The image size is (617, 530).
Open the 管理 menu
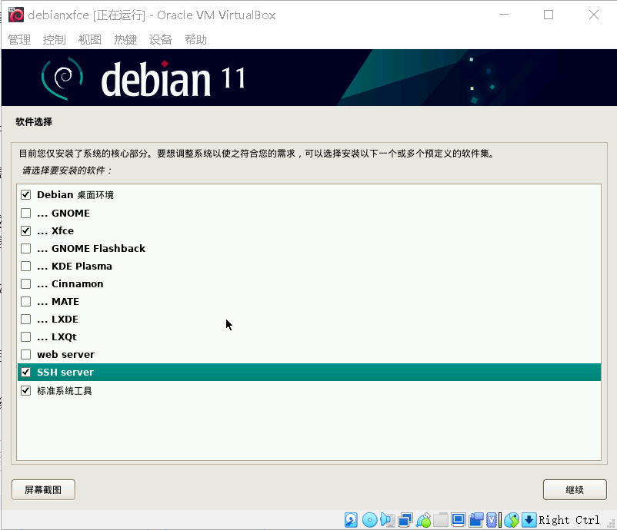(x=19, y=39)
